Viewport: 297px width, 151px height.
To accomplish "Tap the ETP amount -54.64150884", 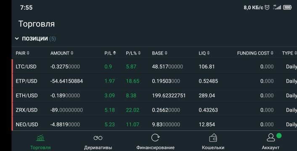I will (66, 81).
